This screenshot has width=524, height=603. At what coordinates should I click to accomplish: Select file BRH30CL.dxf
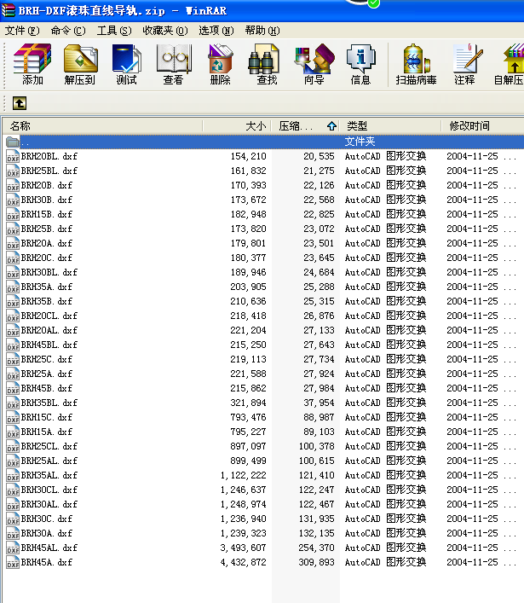49,490
